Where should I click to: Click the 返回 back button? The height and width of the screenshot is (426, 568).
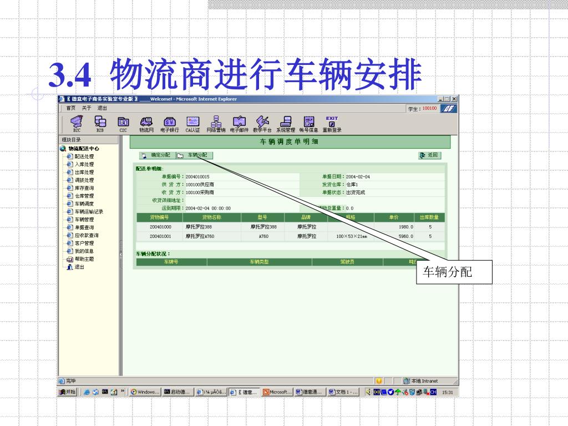pyautogui.click(x=430, y=155)
